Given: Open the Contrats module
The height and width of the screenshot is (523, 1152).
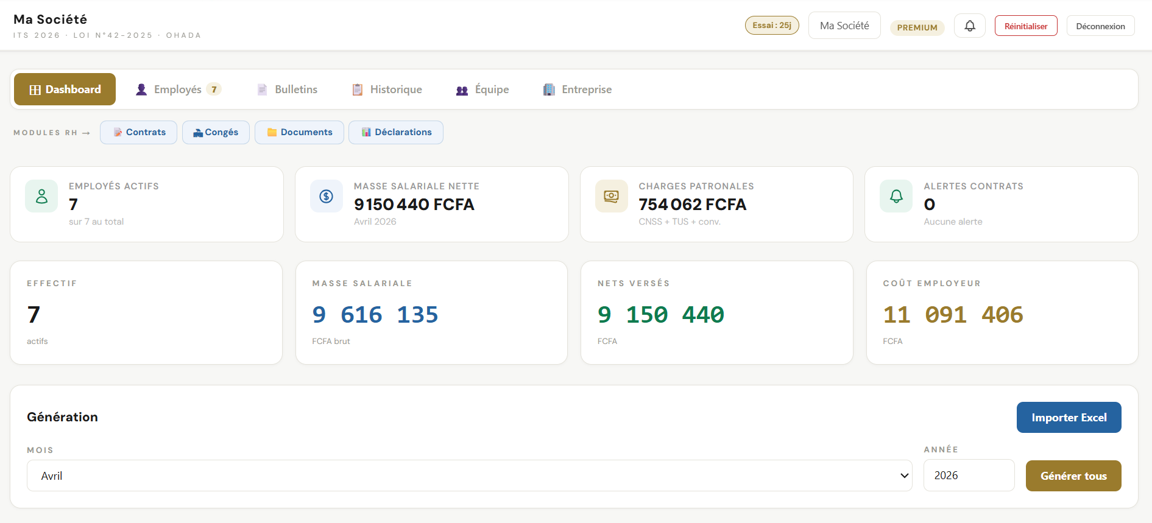Looking at the screenshot, I should click(x=139, y=132).
